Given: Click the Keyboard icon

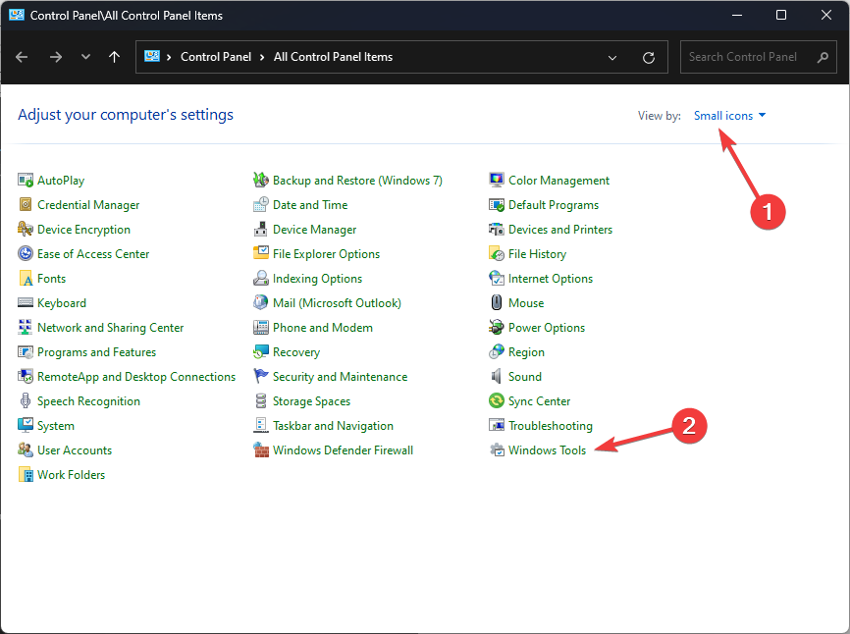Looking at the screenshot, I should (26, 303).
